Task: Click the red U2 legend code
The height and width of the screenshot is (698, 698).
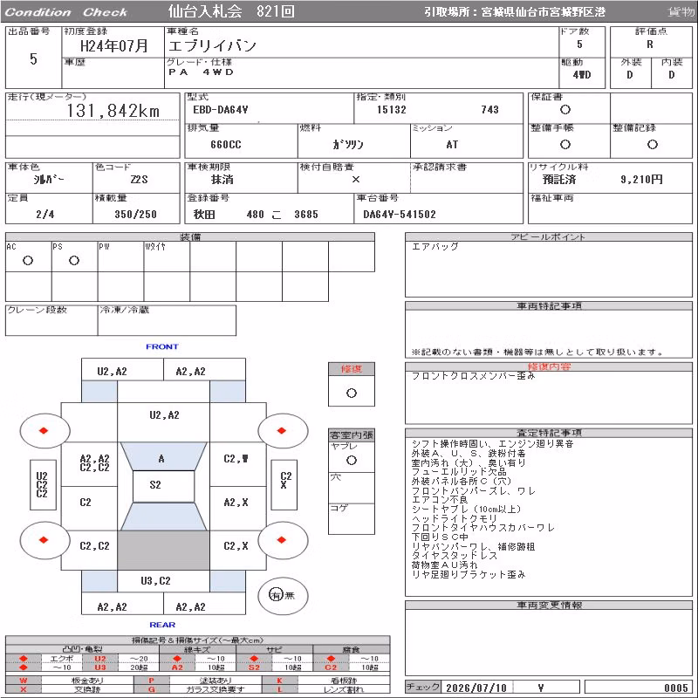Action: (100, 659)
